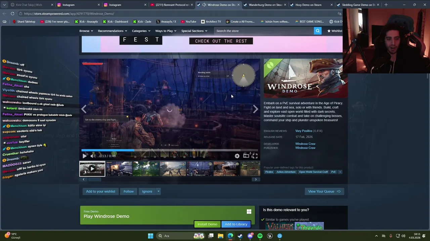Select the Pirates tag

click(x=269, y=172)
